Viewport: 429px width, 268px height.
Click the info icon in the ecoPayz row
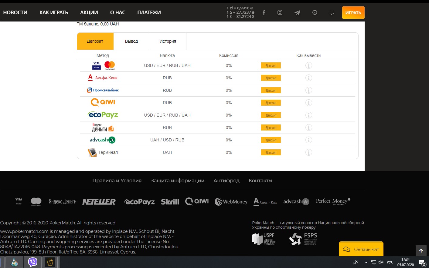pos(308,115)
